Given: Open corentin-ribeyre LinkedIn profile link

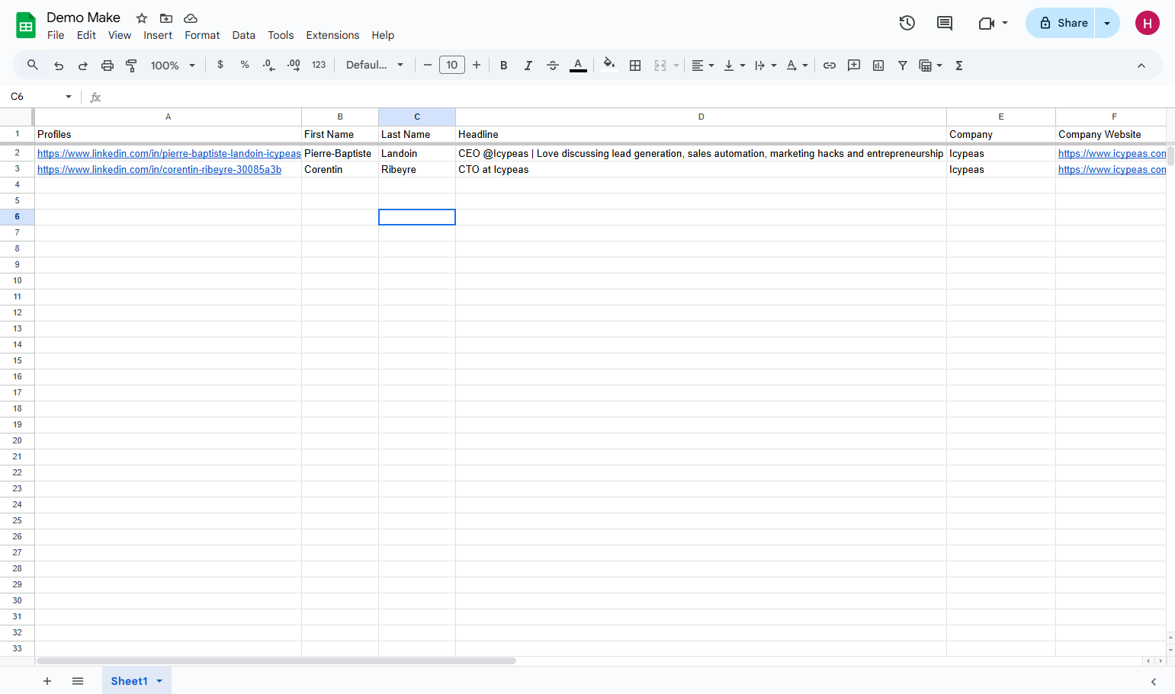Looking at the screenshot, I should [x=159, y=170].
